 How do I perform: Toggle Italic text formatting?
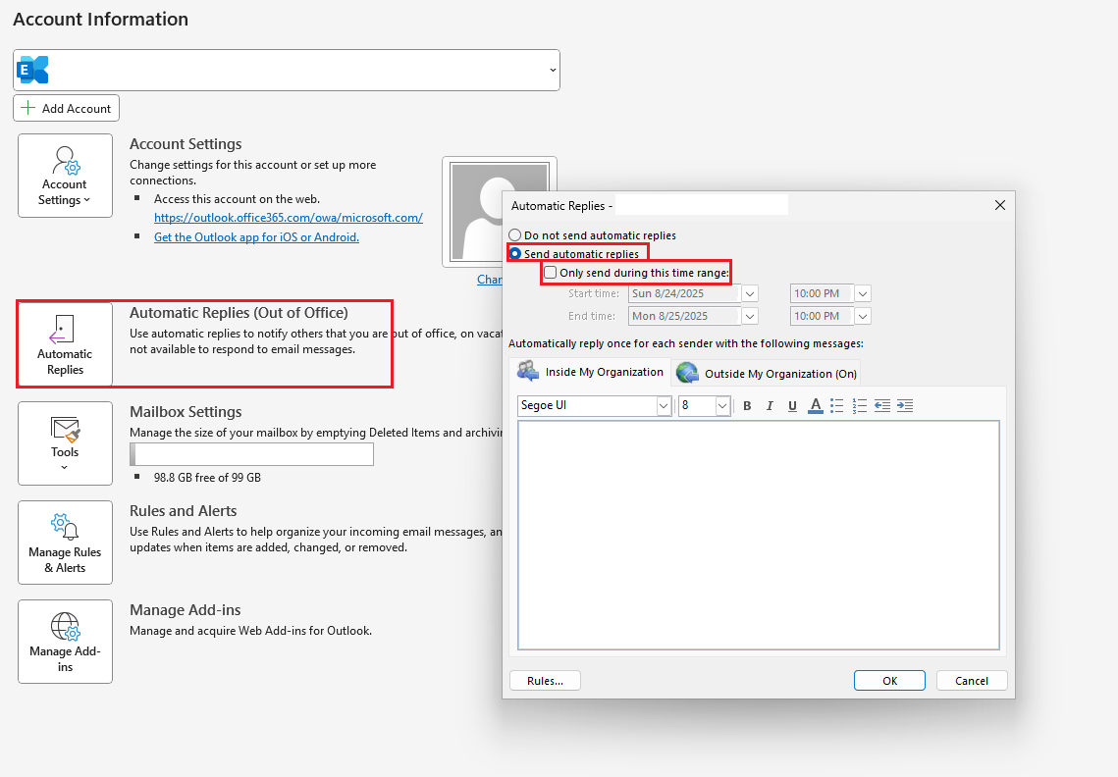pos(770,405)
